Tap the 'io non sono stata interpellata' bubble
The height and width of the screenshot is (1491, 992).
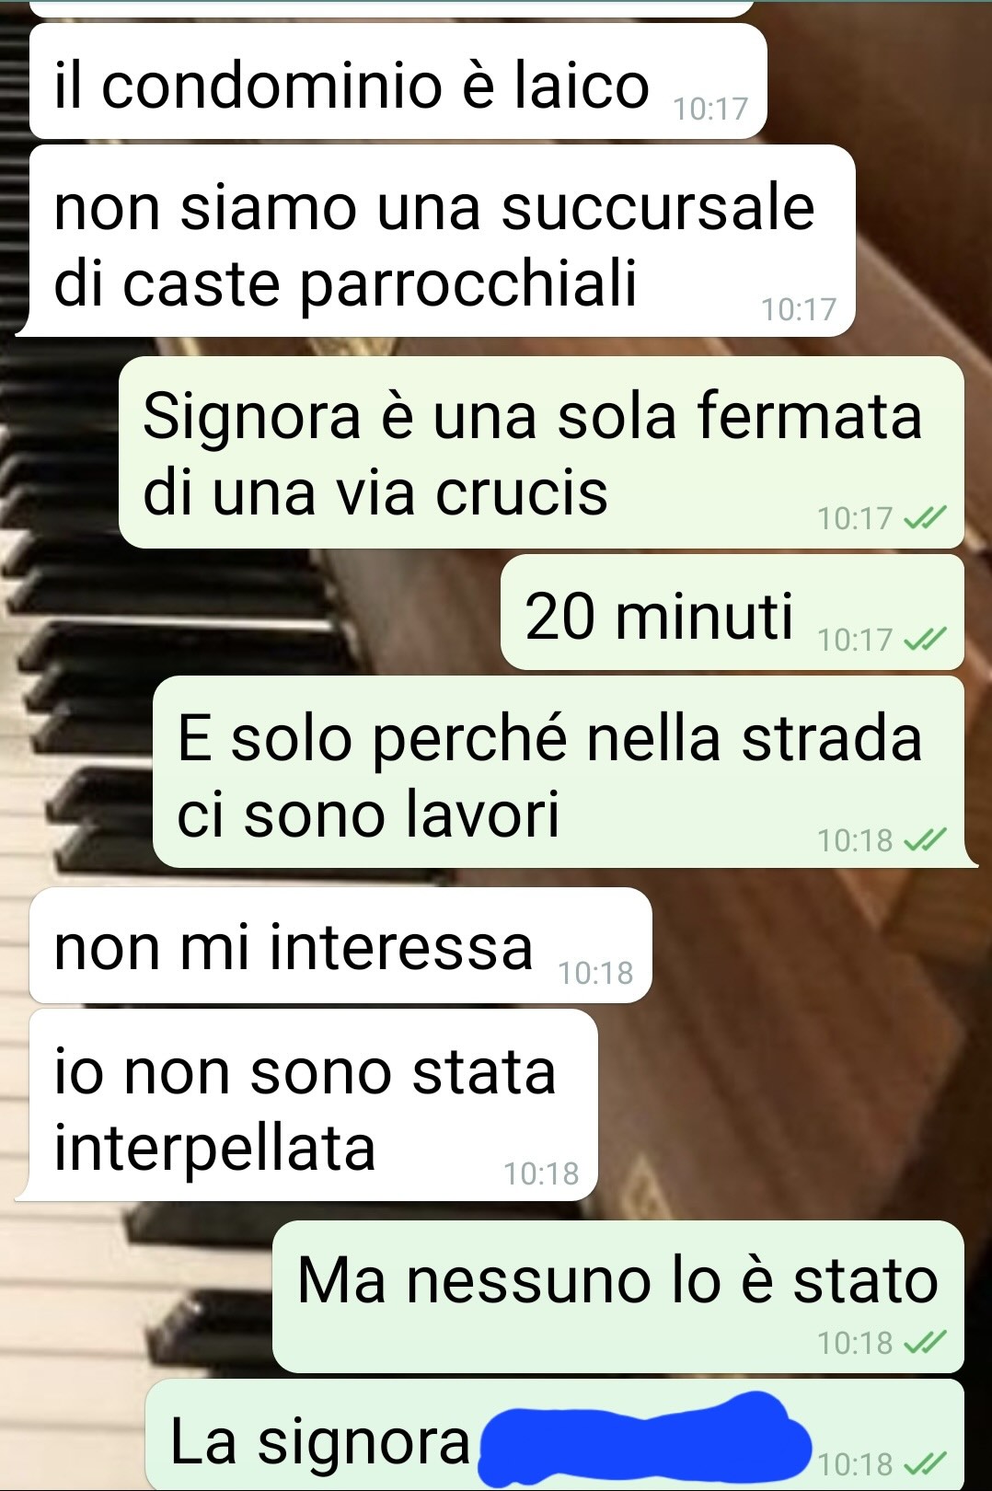coord(307,1105)
